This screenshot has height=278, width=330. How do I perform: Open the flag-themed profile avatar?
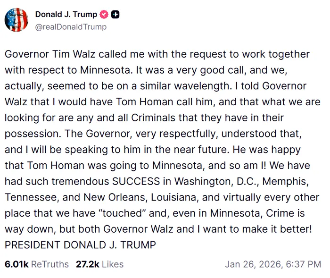[16, 20]
